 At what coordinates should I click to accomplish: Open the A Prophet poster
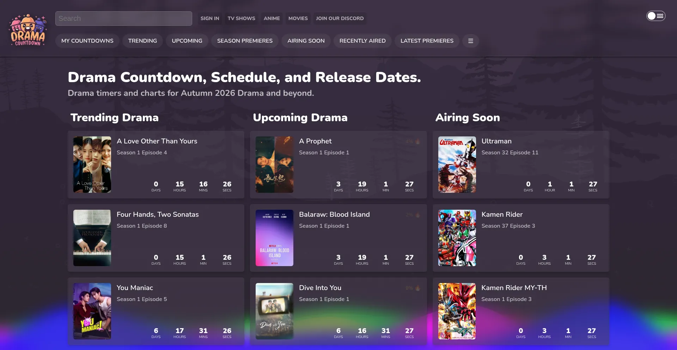coord(274,165)
